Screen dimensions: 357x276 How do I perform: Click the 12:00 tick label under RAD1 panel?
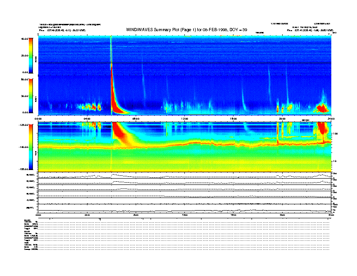point(185,119)
